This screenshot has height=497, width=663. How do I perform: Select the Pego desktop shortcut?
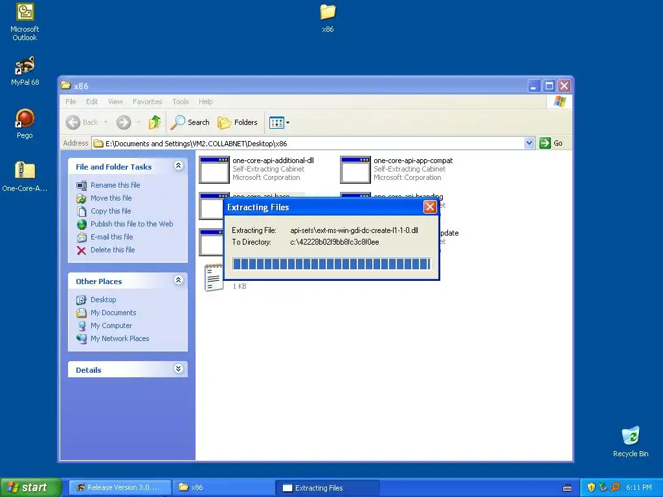(25, 124)
